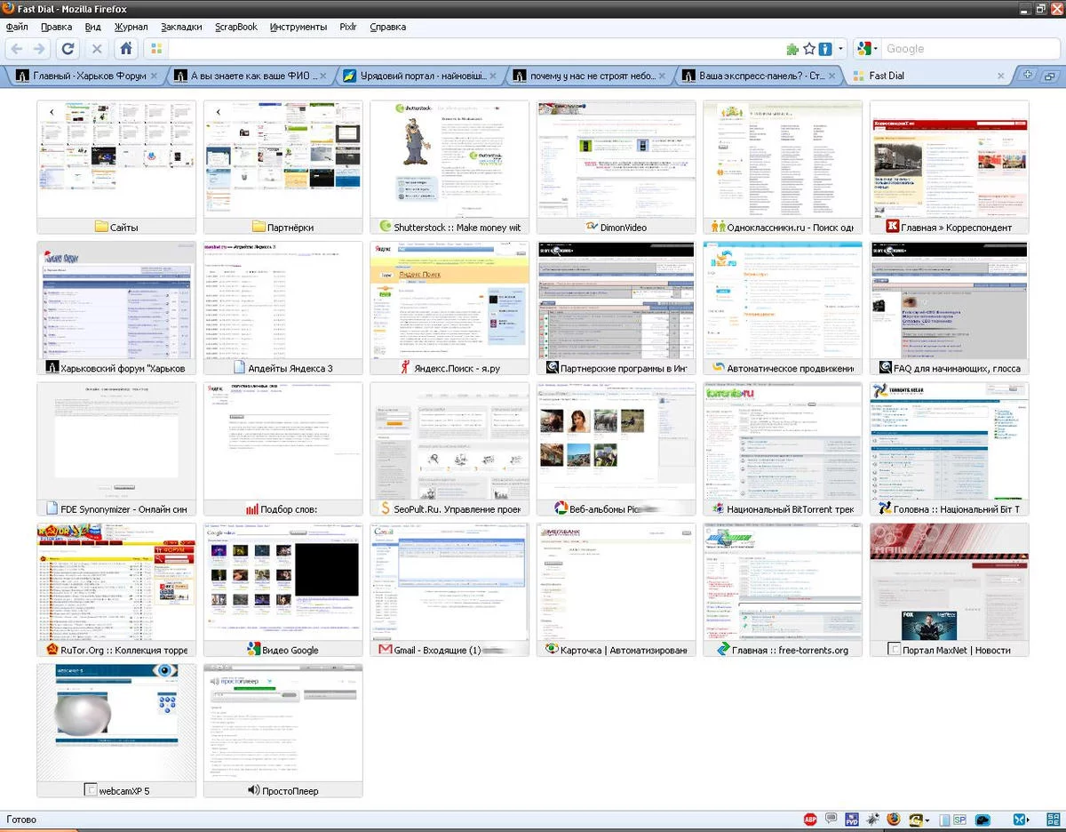Open the Журнал menu
Screen dimensions: 1066x832
[131, 27]
